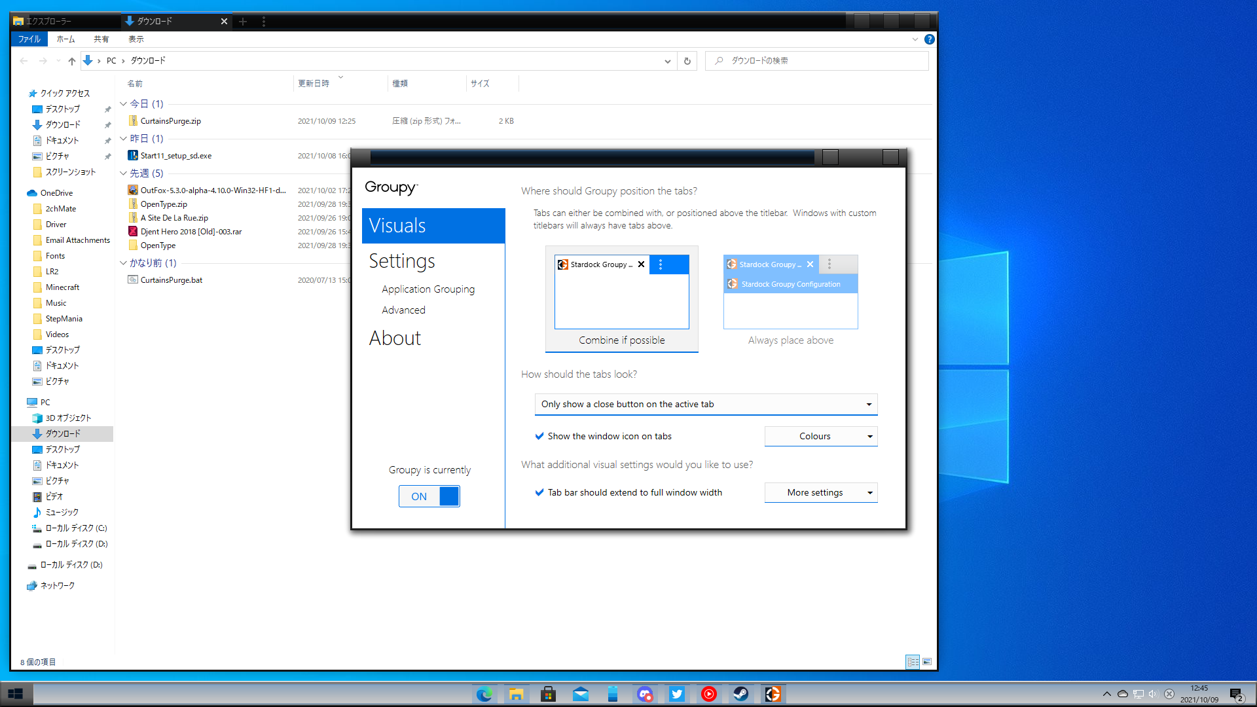Go up one folder with up arrow
This screenshot has width=1257, height=707.
(x=72, y=61)
